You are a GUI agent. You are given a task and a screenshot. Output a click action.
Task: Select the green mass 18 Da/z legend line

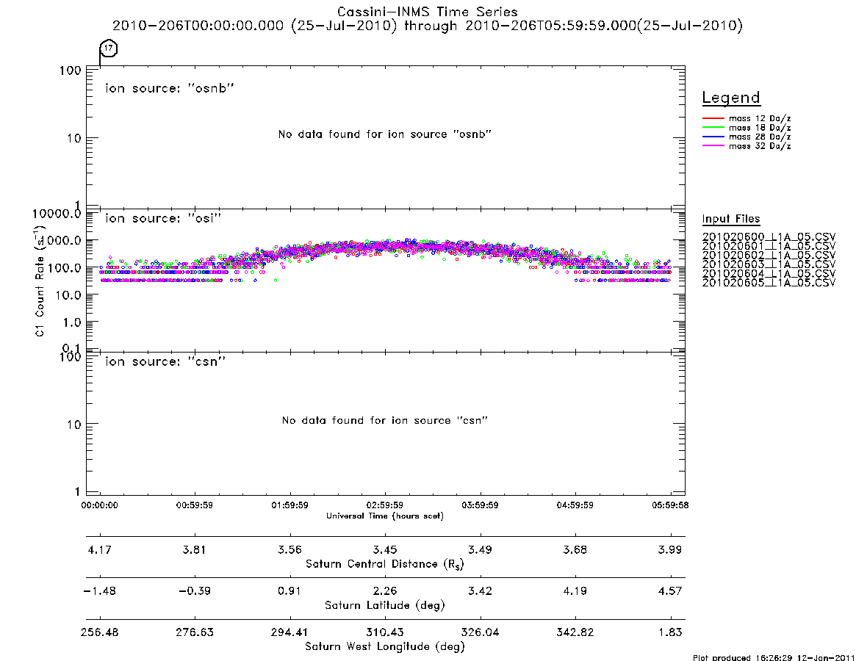point(713,128)
